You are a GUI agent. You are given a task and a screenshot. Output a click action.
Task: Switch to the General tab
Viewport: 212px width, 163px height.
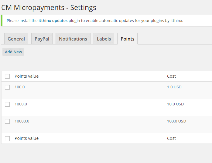coord(16,39)
